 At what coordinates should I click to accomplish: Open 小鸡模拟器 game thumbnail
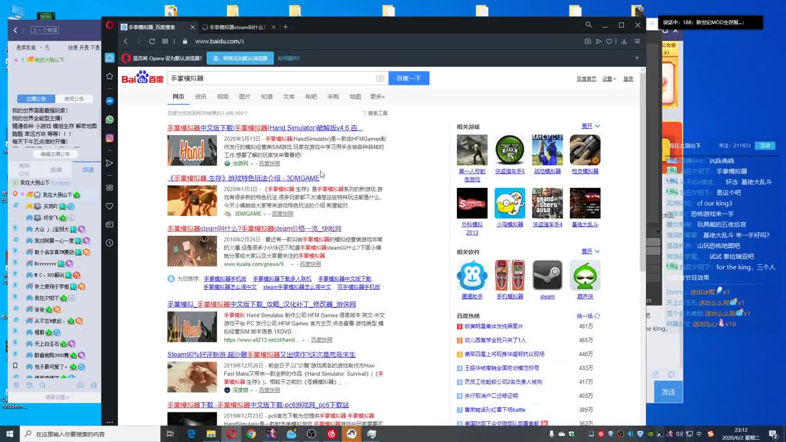click(510, 203)
